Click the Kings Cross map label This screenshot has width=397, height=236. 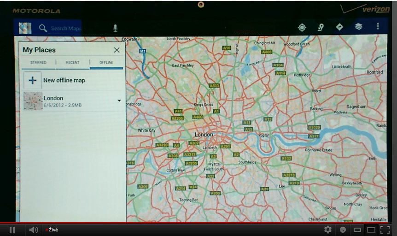pos(204,105)
